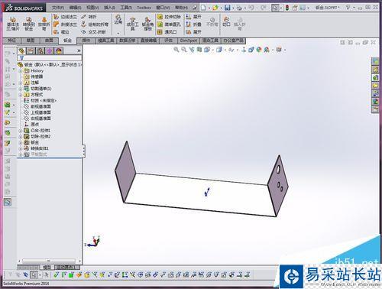Image resolution: width=382 pixels, height=289 pixels.
Task: Select the 交叉-折断 (Cross-Break) tool
Action: pyautogui.click(x=93, y=32)
